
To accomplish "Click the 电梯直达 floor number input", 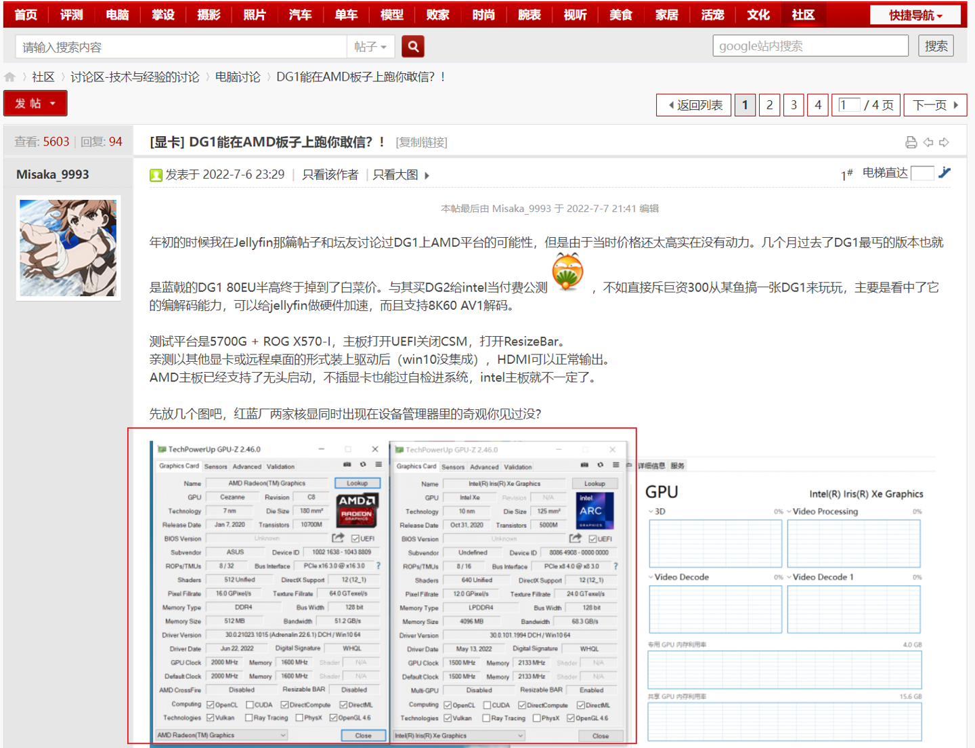I will click(922, 173).
